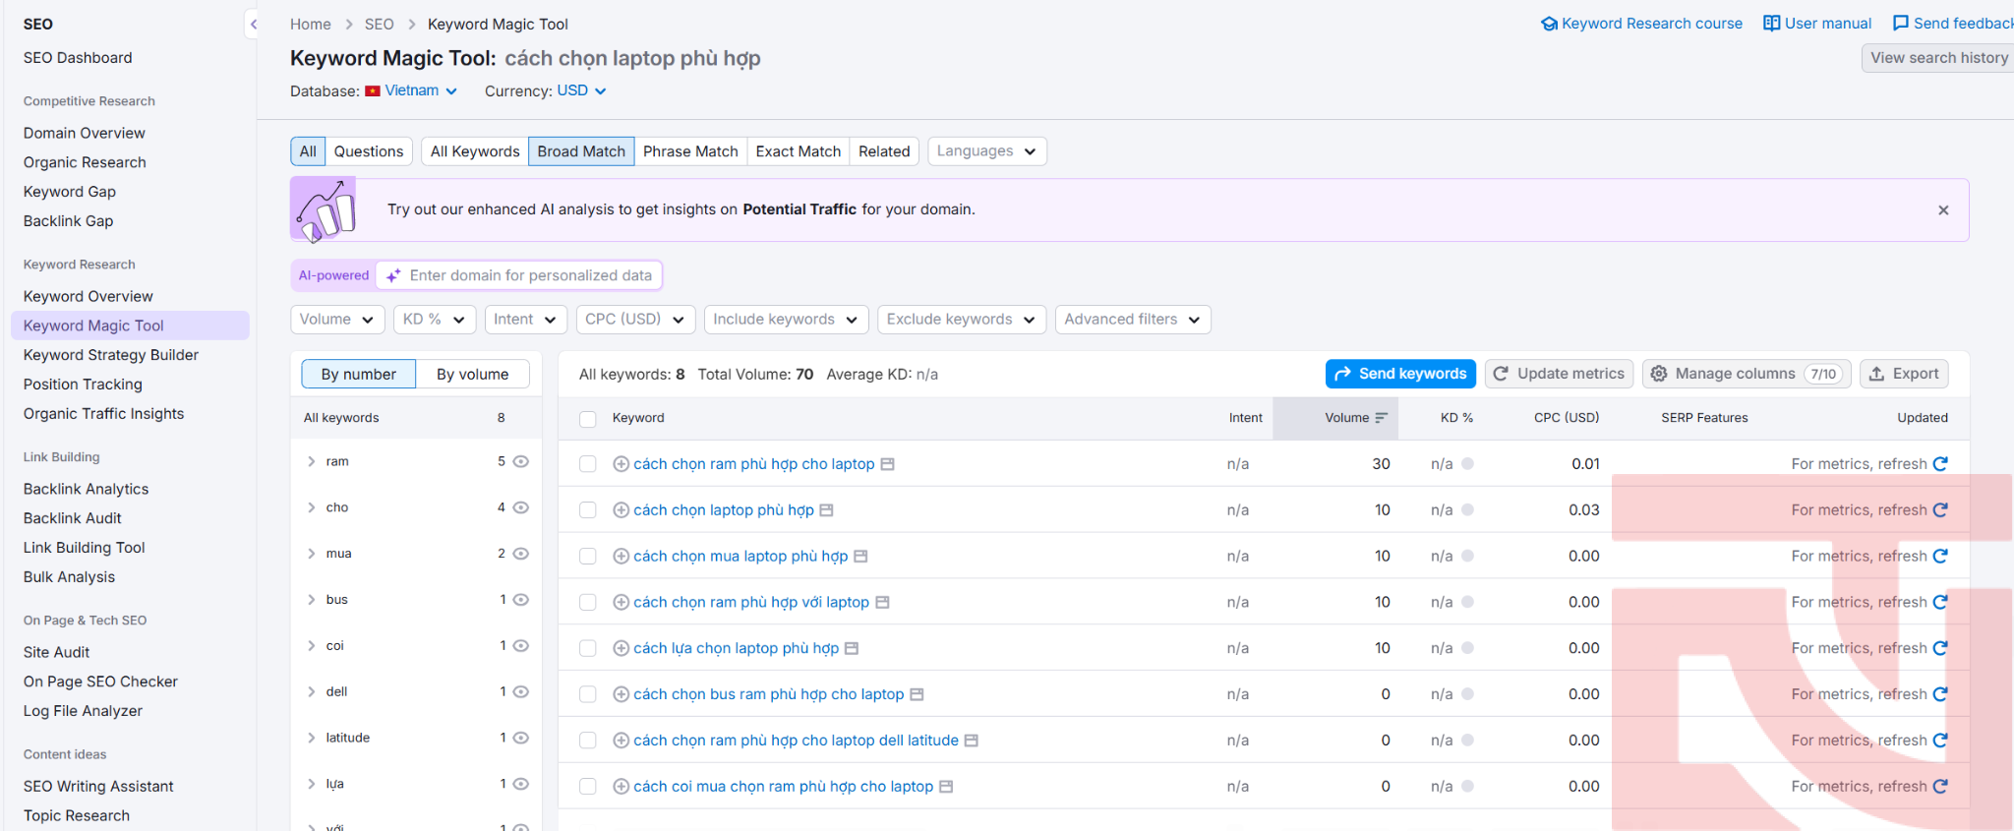Viewport: 2014px width, 831px height.
Task: Select the All Keywords tab
Action: pyautogui.click(x=475, y=151)
